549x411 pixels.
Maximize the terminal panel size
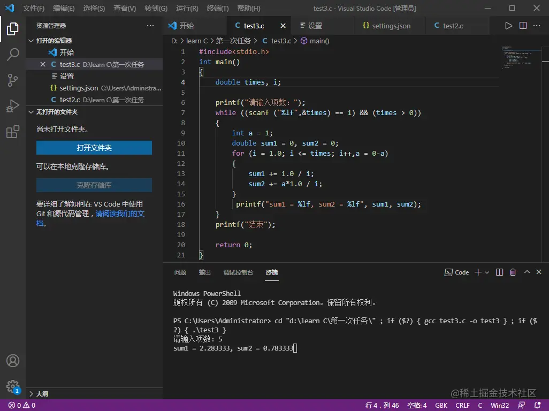pos(527,272)
